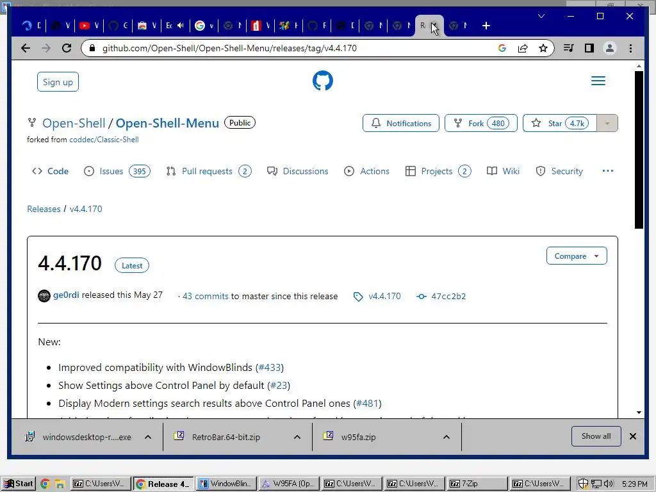
Task: Click the Notifications button
Action: coord(401,123)
